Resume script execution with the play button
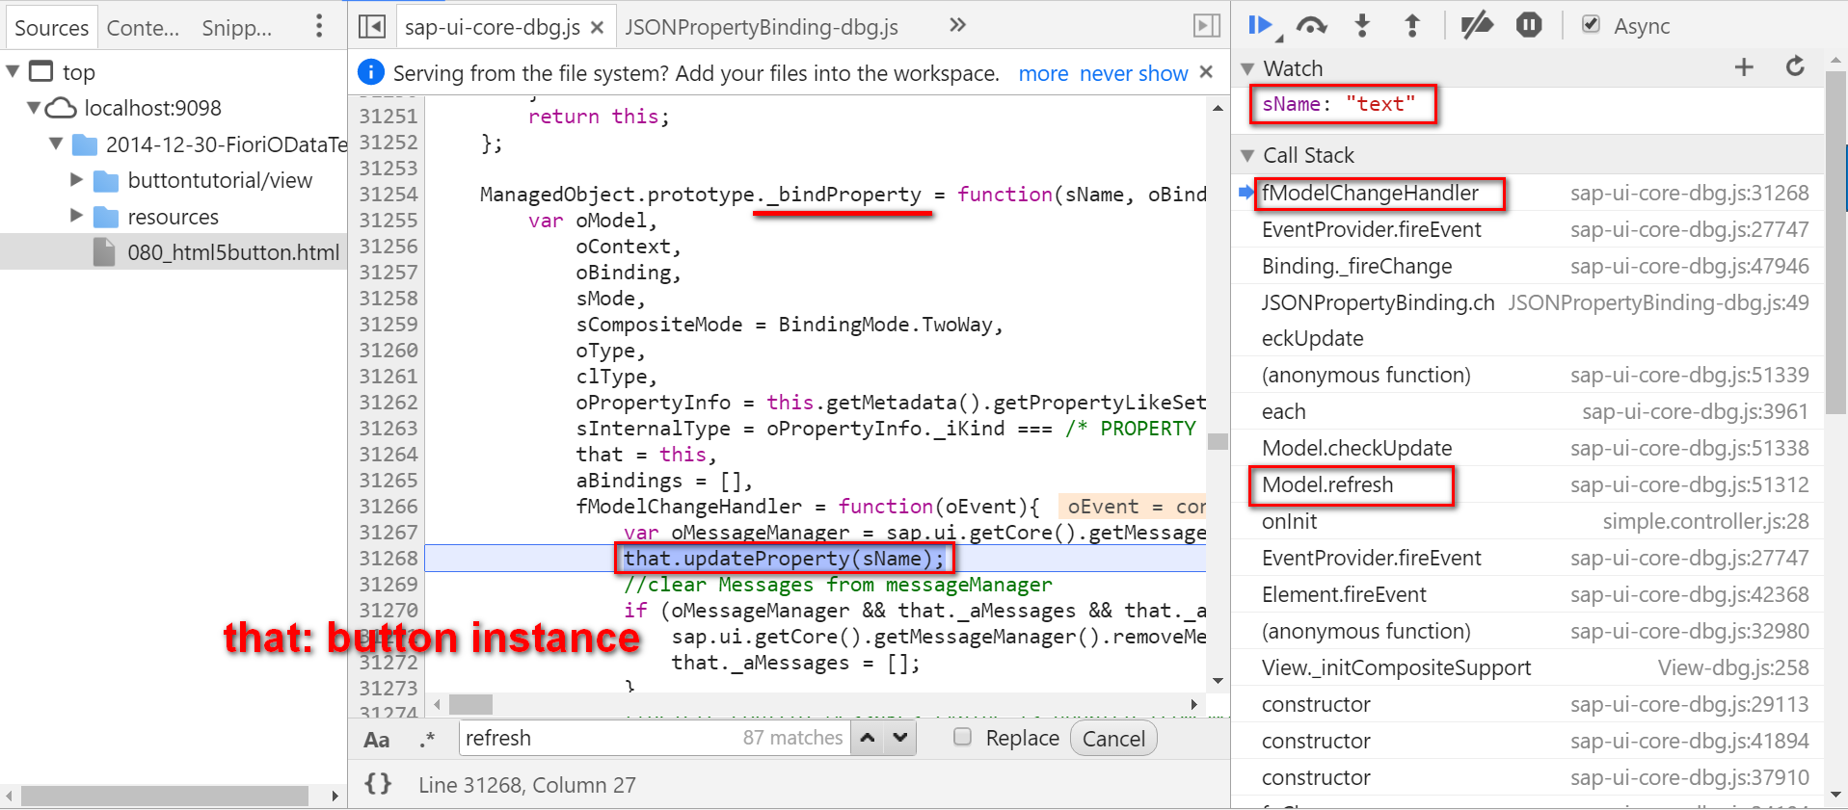Screen dimensions: 1848x810 pyautogui.click(x=1263, y=26)
